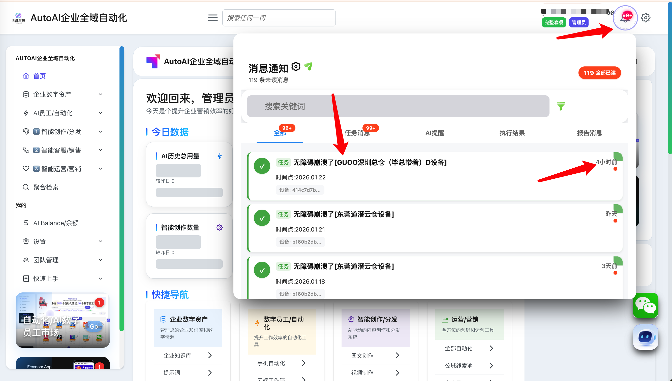Image resolution: width=672 pixels, height=381 pixels.
Task: Toggle the check circle on the 3天前 notification
Action: click(x=262, y=270)
